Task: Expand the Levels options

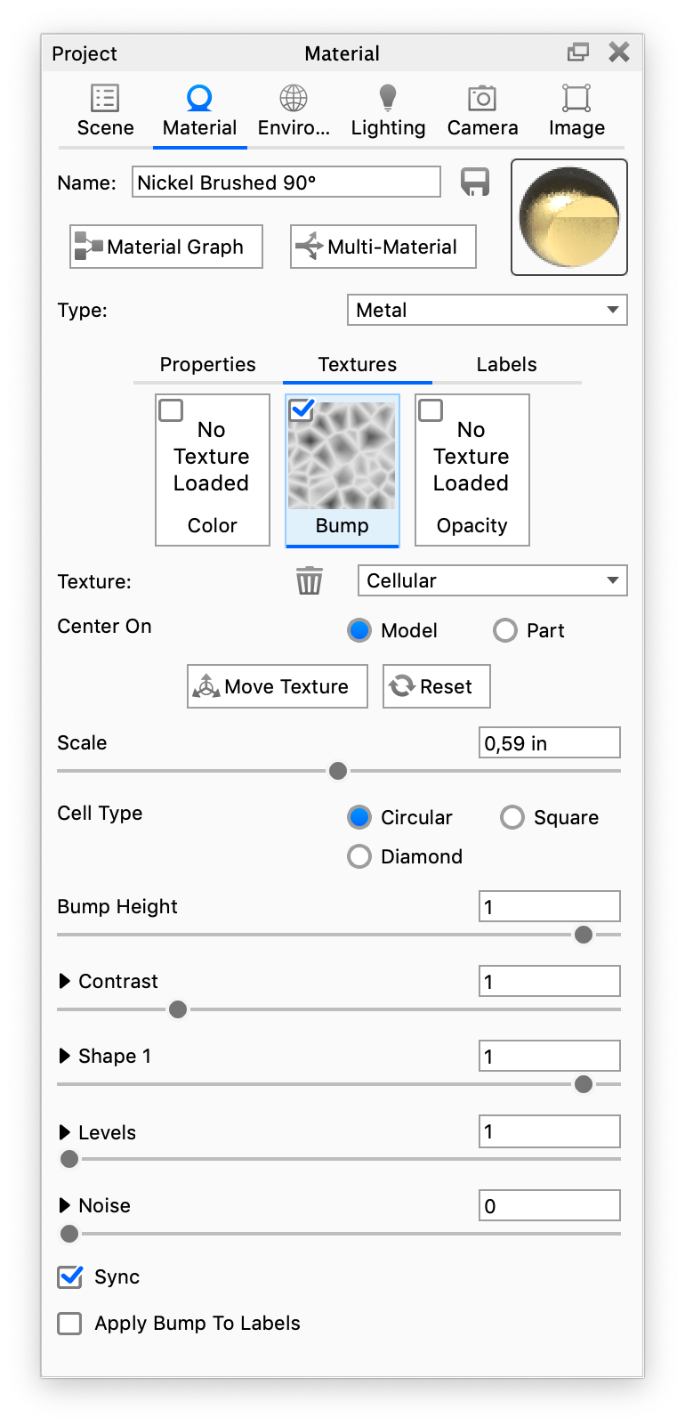Action: (64, 1132)
